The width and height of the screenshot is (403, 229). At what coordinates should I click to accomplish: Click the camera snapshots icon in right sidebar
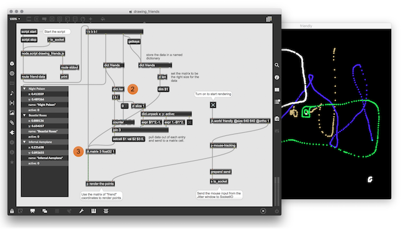(x=277, y=119)
